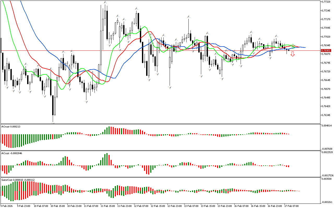334x209 pixels.
Task: Click the AOcust indicator label
Action: click(x=11, y=127)
